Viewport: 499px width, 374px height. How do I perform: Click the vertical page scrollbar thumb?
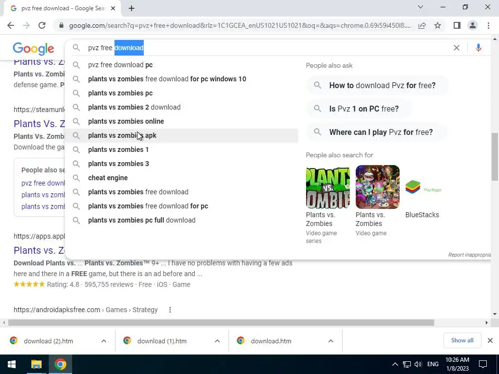tap(495, 156)
